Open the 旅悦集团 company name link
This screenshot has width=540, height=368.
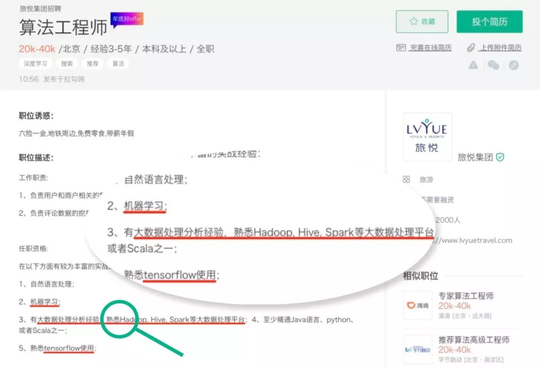[x=475, y=157]
